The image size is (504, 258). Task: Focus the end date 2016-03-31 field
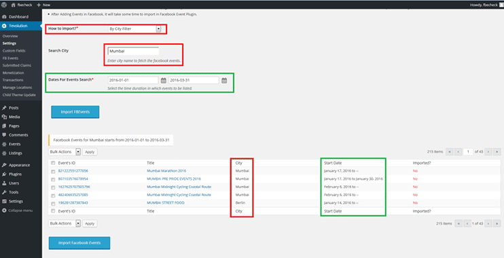(194, 80)
